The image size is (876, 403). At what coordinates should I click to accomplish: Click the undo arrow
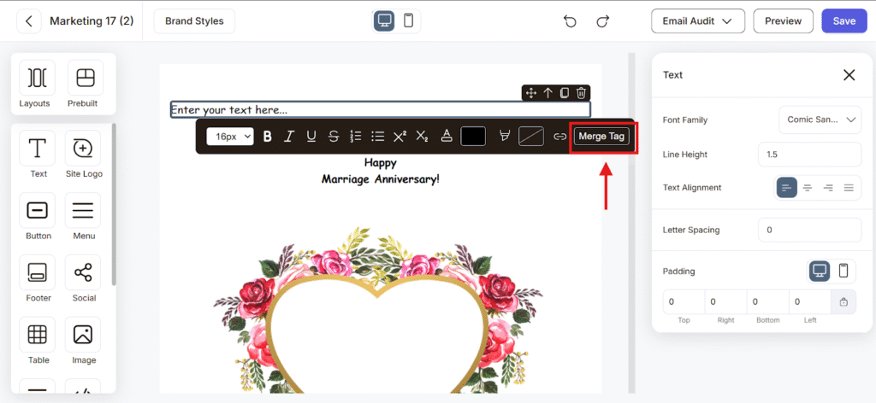click(571, 21)
